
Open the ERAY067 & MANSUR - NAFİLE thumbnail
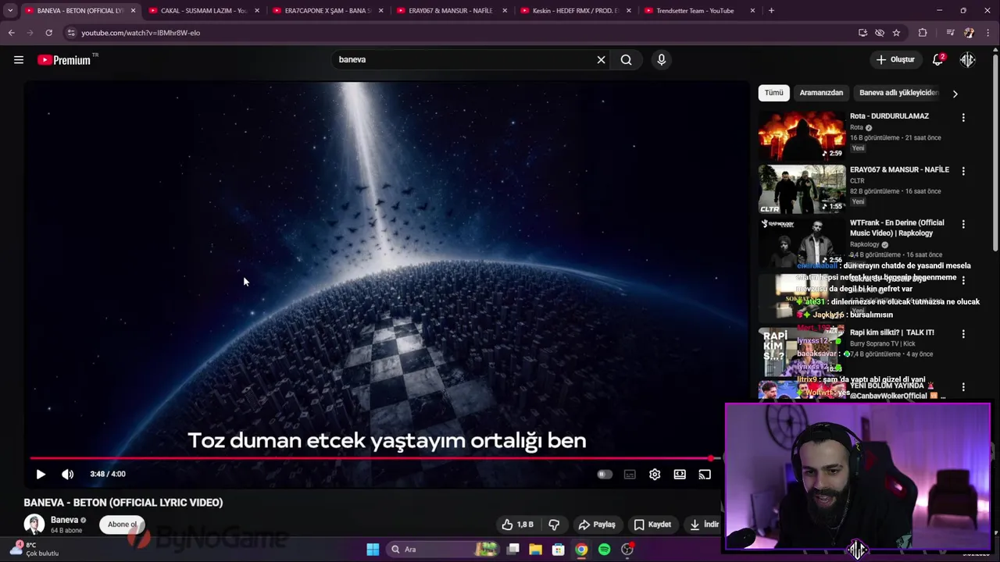point(802,189)
